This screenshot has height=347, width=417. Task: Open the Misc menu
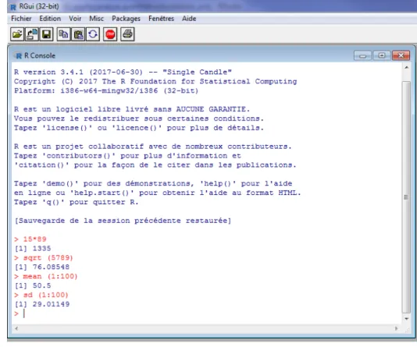(x=96, y=19)
